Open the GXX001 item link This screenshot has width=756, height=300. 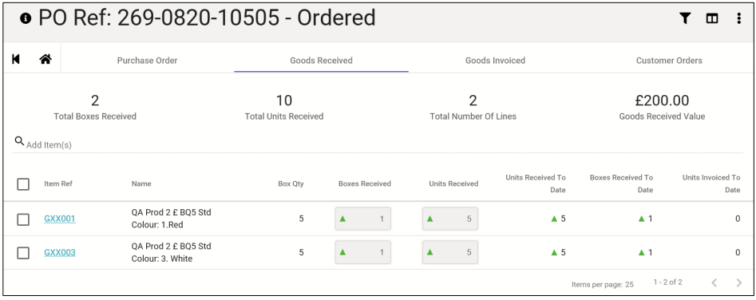tap(60, 219)
